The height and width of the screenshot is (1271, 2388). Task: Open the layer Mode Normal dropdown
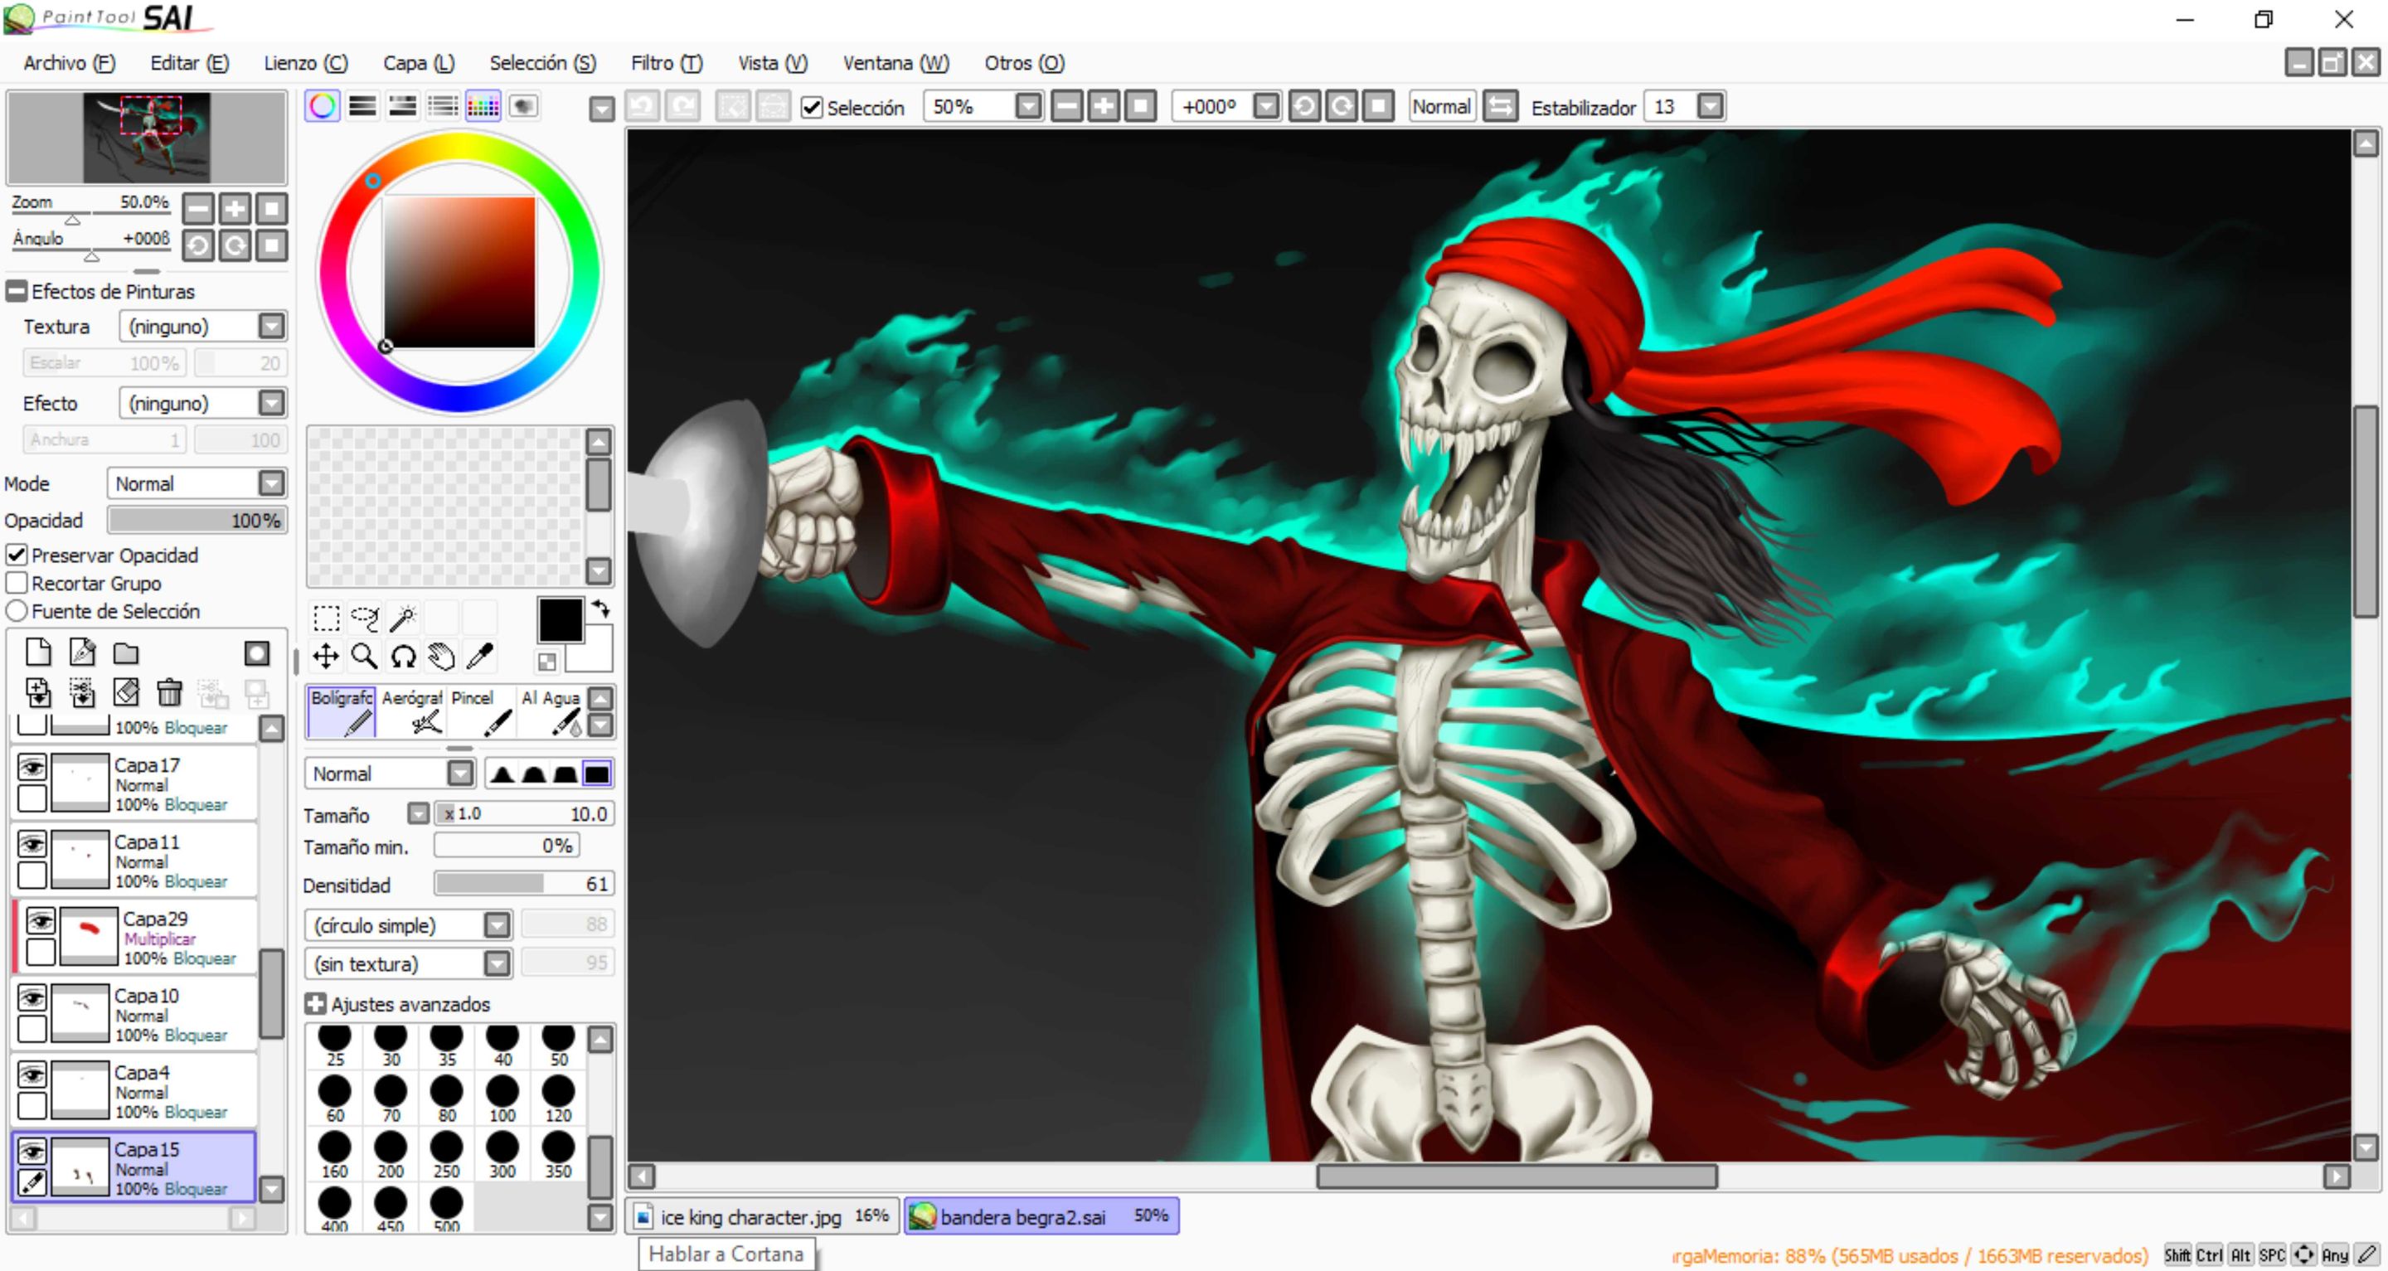(270, 483)
